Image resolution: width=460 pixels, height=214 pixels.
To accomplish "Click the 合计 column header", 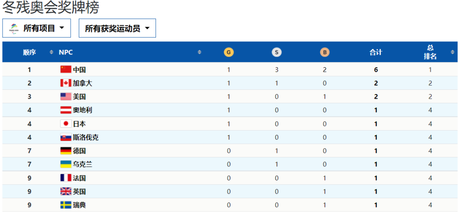I will [376, 52].
